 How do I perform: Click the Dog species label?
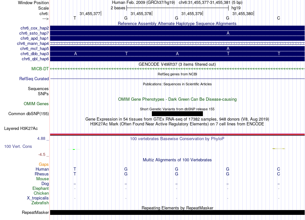pos(45,184)
